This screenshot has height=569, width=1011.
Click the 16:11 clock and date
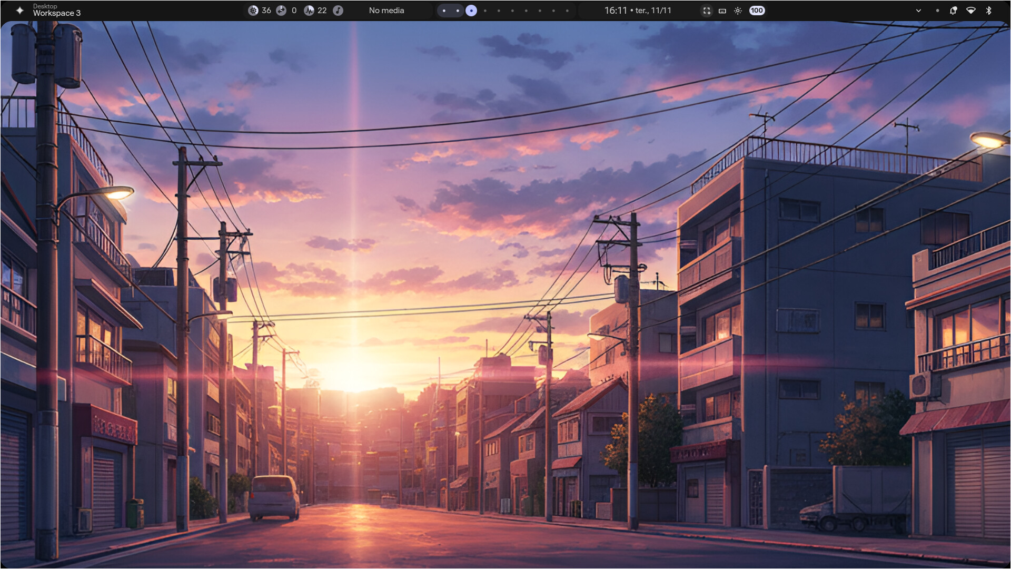pos(637,11)
